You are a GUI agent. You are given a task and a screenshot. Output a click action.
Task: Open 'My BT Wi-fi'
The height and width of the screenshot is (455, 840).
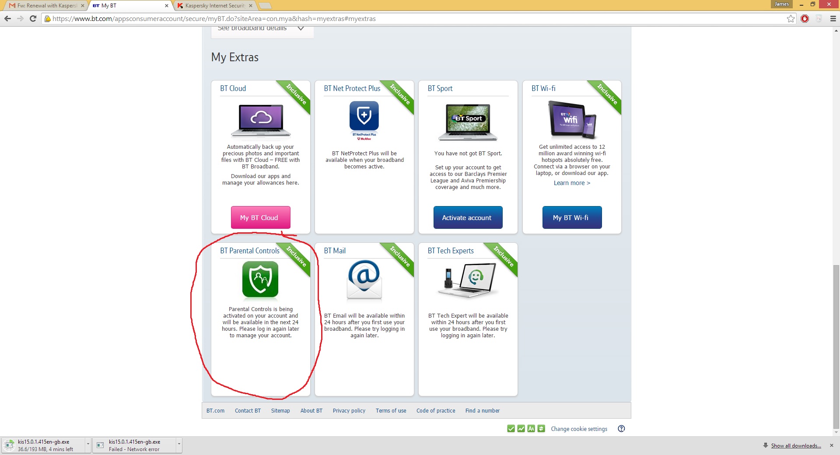572,217
